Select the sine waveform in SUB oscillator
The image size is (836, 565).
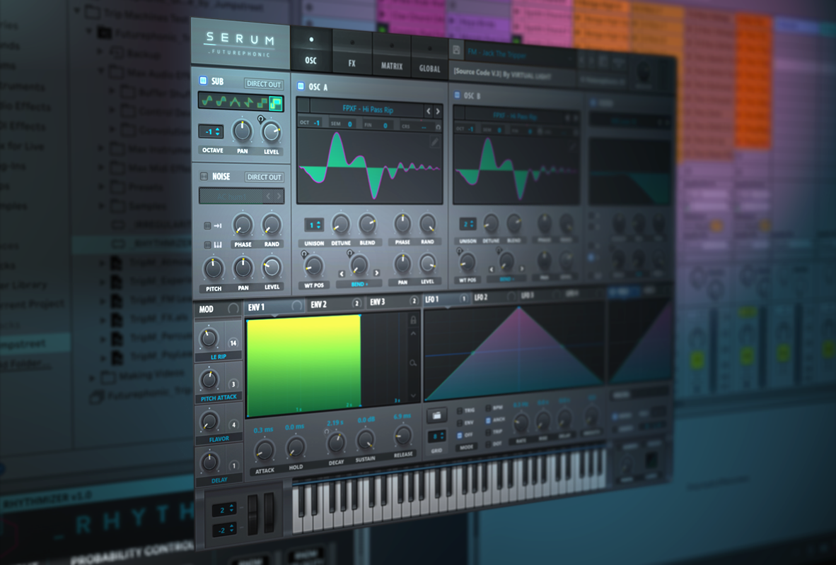click(207, 100)
